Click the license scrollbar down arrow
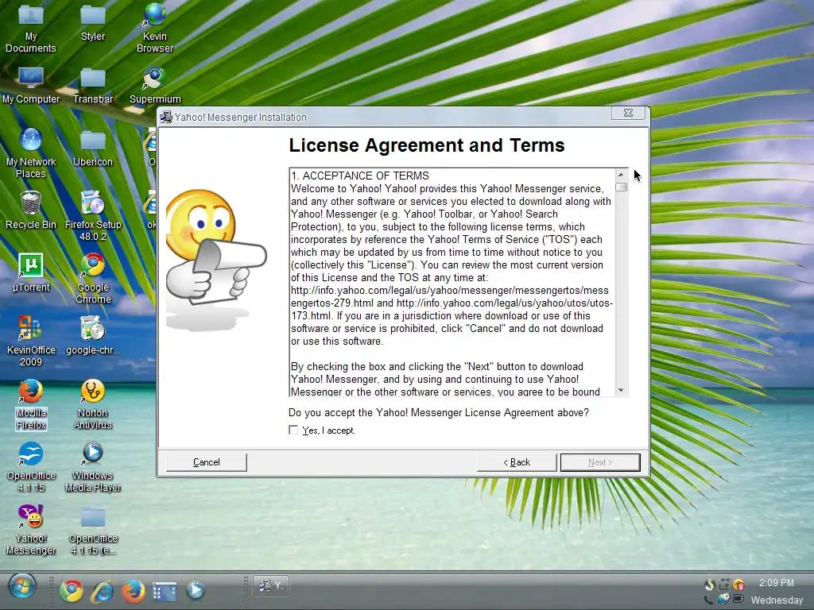 621,390
